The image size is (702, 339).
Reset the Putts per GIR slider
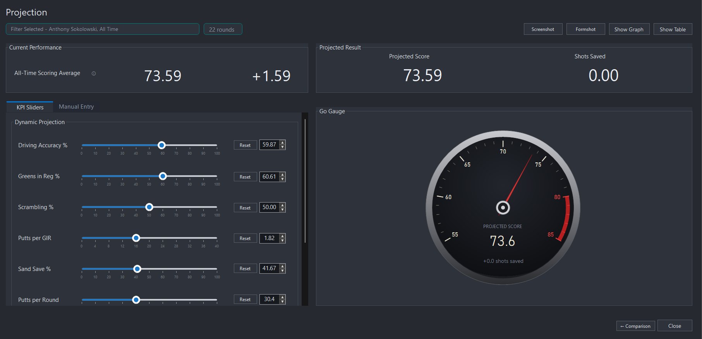245,238
